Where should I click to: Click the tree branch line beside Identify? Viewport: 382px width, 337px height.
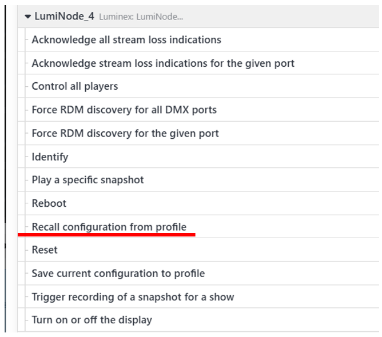tap(26, 157)
